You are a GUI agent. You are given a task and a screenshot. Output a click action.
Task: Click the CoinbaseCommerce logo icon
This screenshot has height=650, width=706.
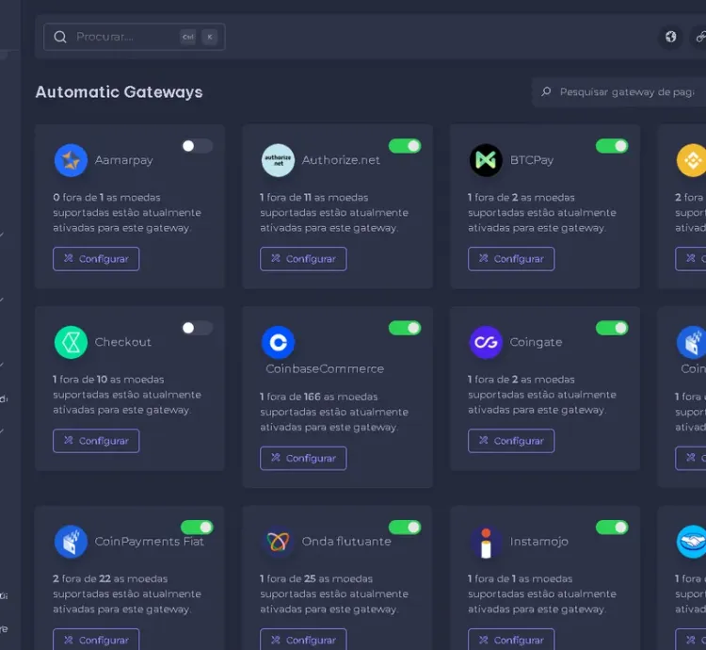pos(278,342)
